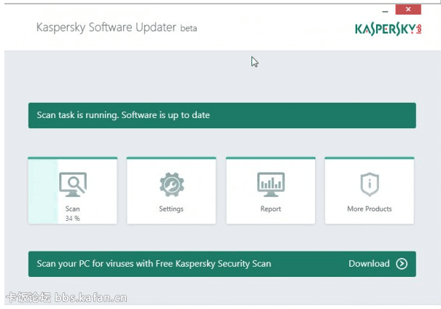Click the More Products shield info icon

tap(370, 184)
